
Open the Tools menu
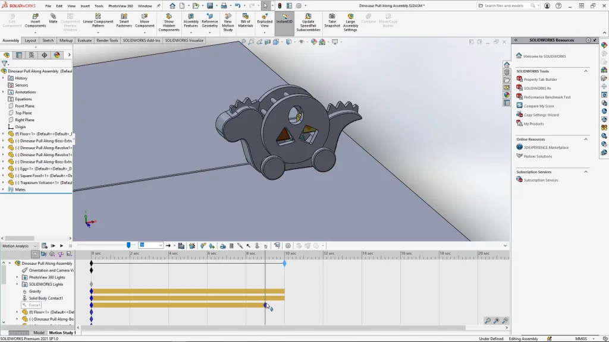pos(99,6)
